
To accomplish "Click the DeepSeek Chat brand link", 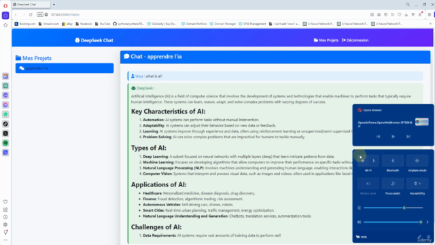I will tap(94, 40).
